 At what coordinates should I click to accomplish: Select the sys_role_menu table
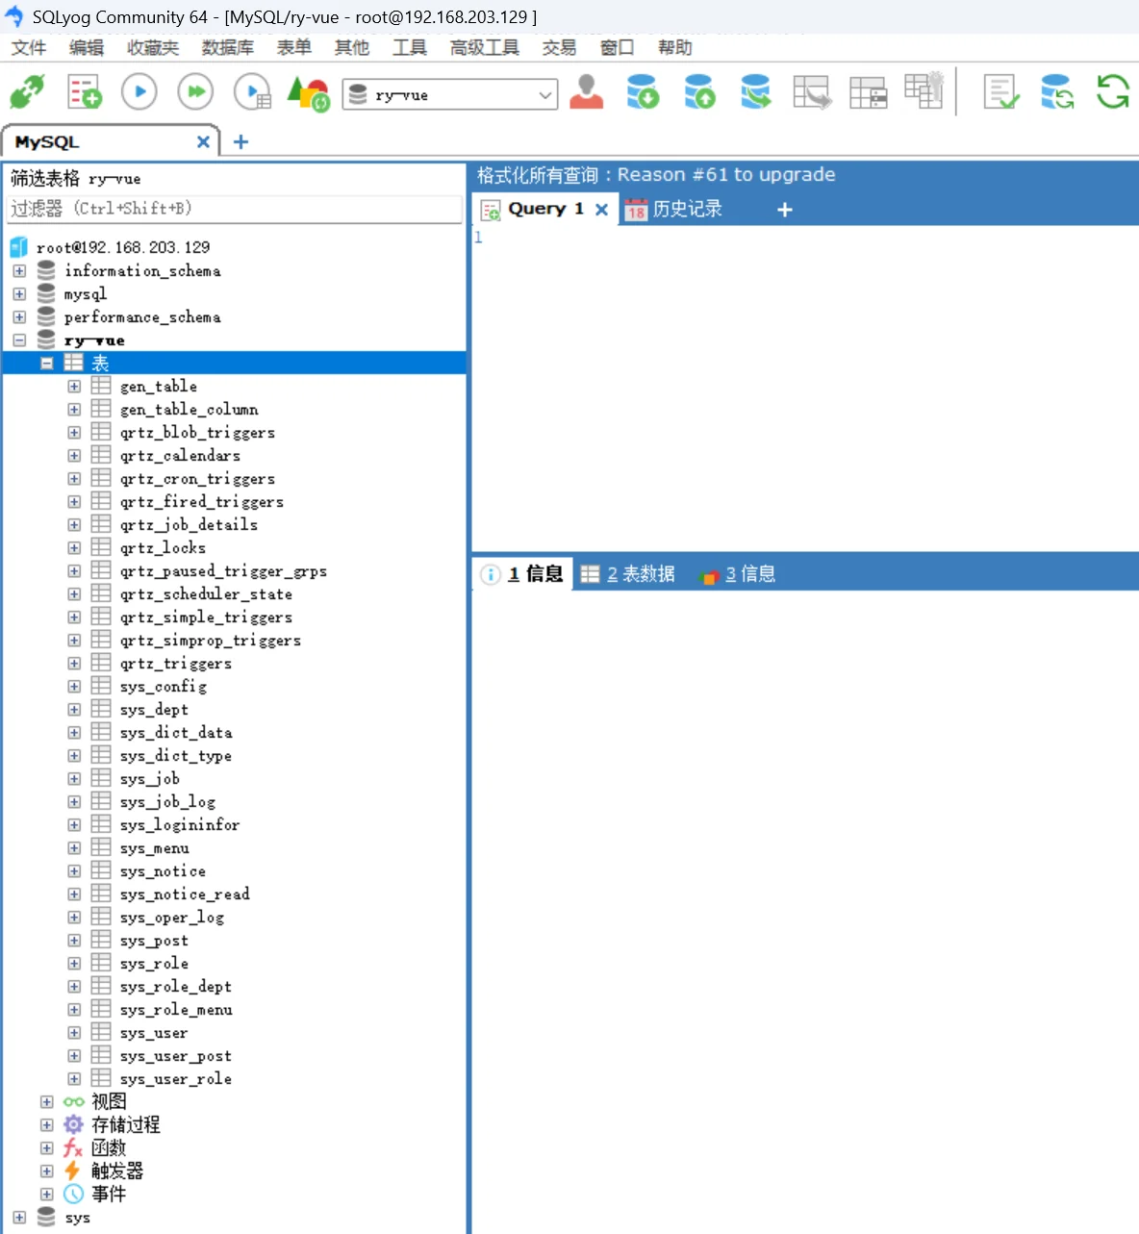[176, 1010]
